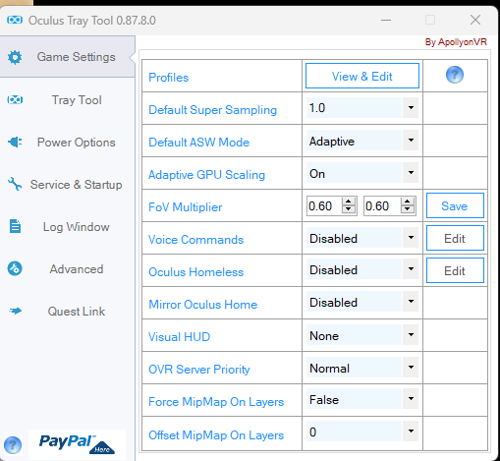Go to the Power Options tab
This screenshot has height=461, width=500.
coord(68,143)
